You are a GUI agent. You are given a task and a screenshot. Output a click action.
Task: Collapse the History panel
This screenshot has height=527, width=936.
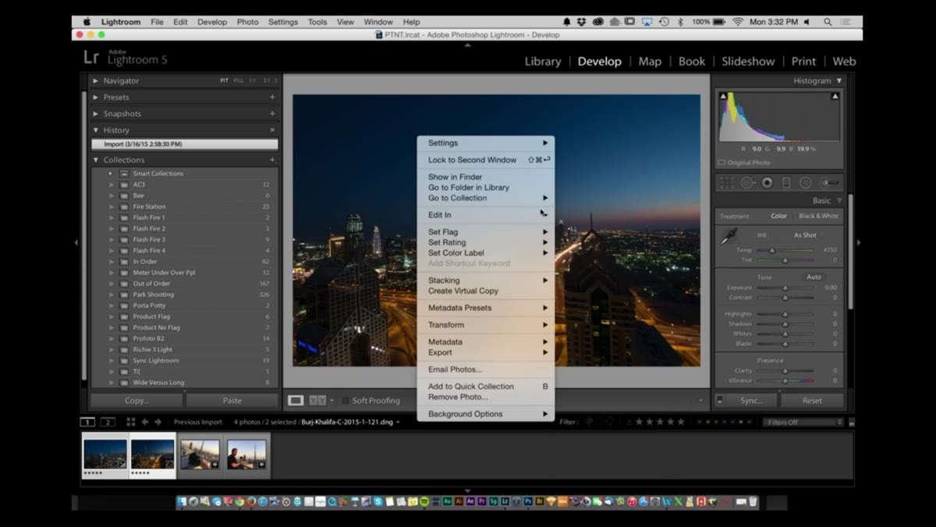[x=96, y=130]
